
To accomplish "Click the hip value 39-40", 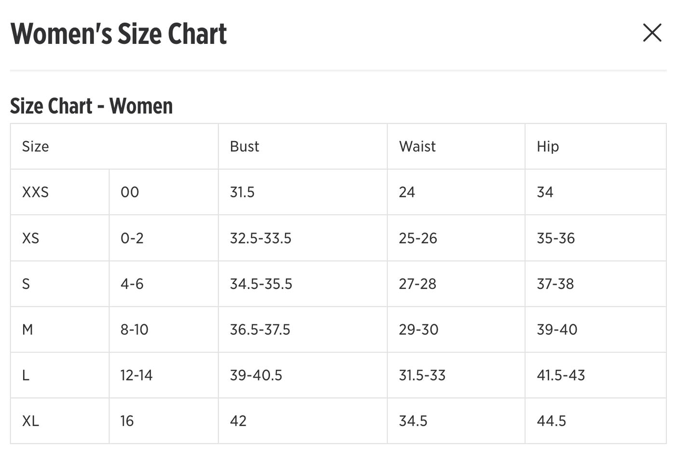I will [x=557, y=329].
